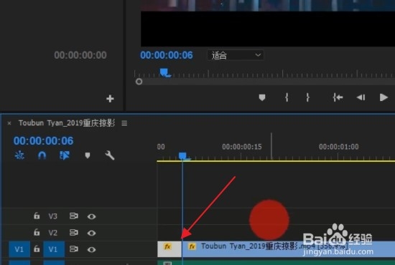Click the timeline ruler at 00:00:00:15

(x=242, y=147)
